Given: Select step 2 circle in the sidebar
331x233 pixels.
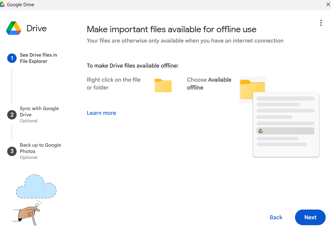Looking at the screenshot, I should click(x=12, y=115).
